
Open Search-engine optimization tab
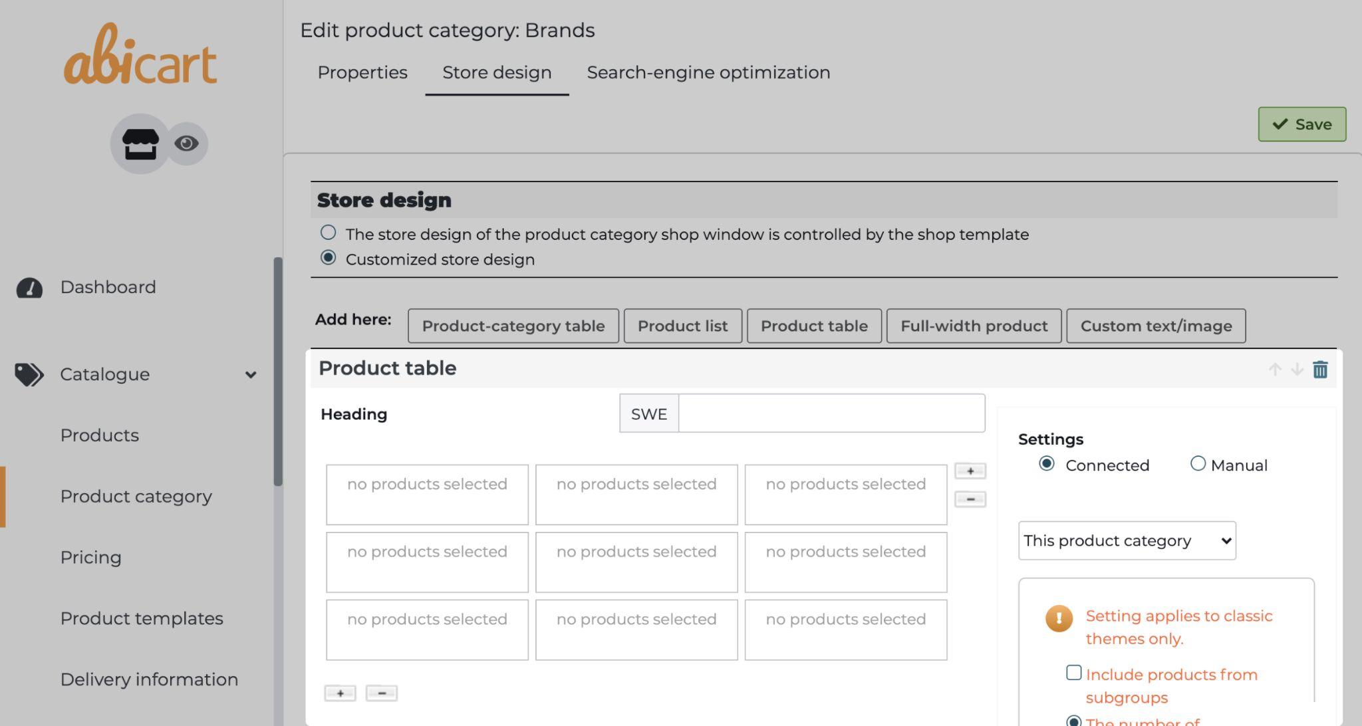[x=708, y=72]
